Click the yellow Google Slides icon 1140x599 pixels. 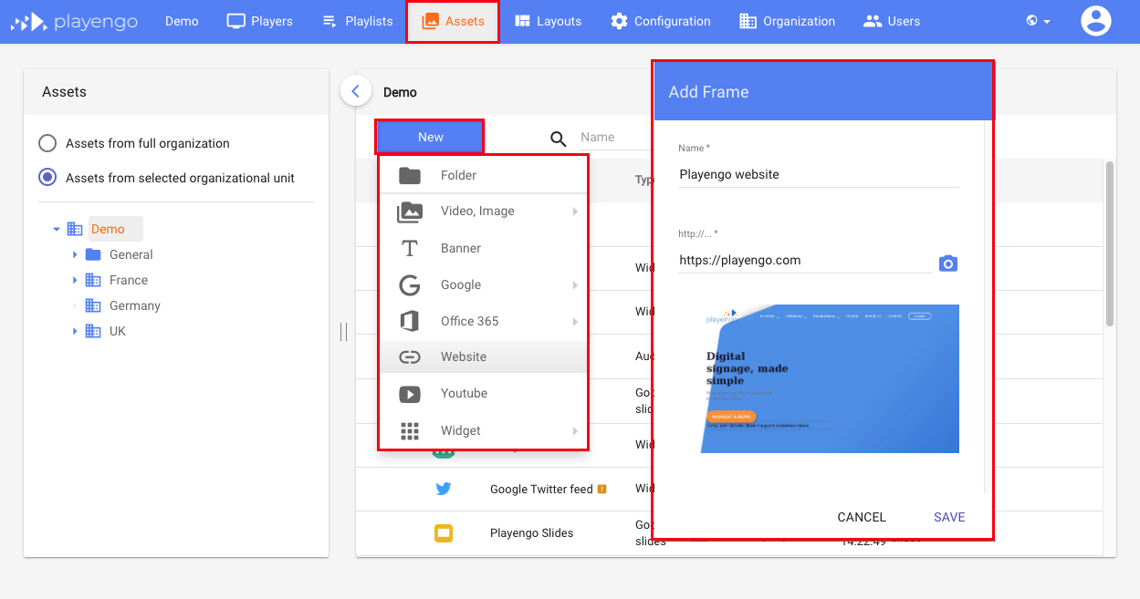coord(444,532)
